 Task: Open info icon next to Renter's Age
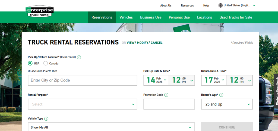221,95
